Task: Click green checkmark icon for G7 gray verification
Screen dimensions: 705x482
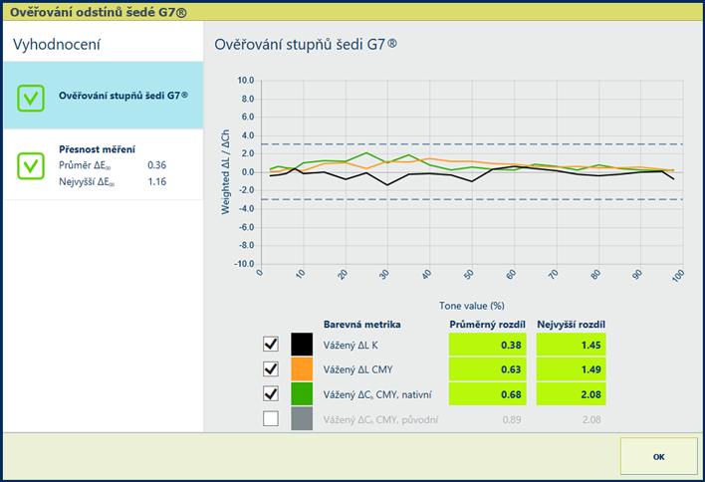Action: pyautogui.click(x=31, y=98)
